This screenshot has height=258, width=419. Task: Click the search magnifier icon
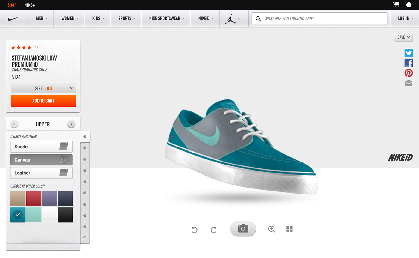[258, 19]
